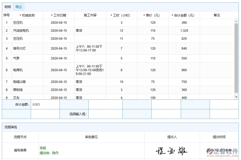Click the 工作日期 column header

point(59,15)
